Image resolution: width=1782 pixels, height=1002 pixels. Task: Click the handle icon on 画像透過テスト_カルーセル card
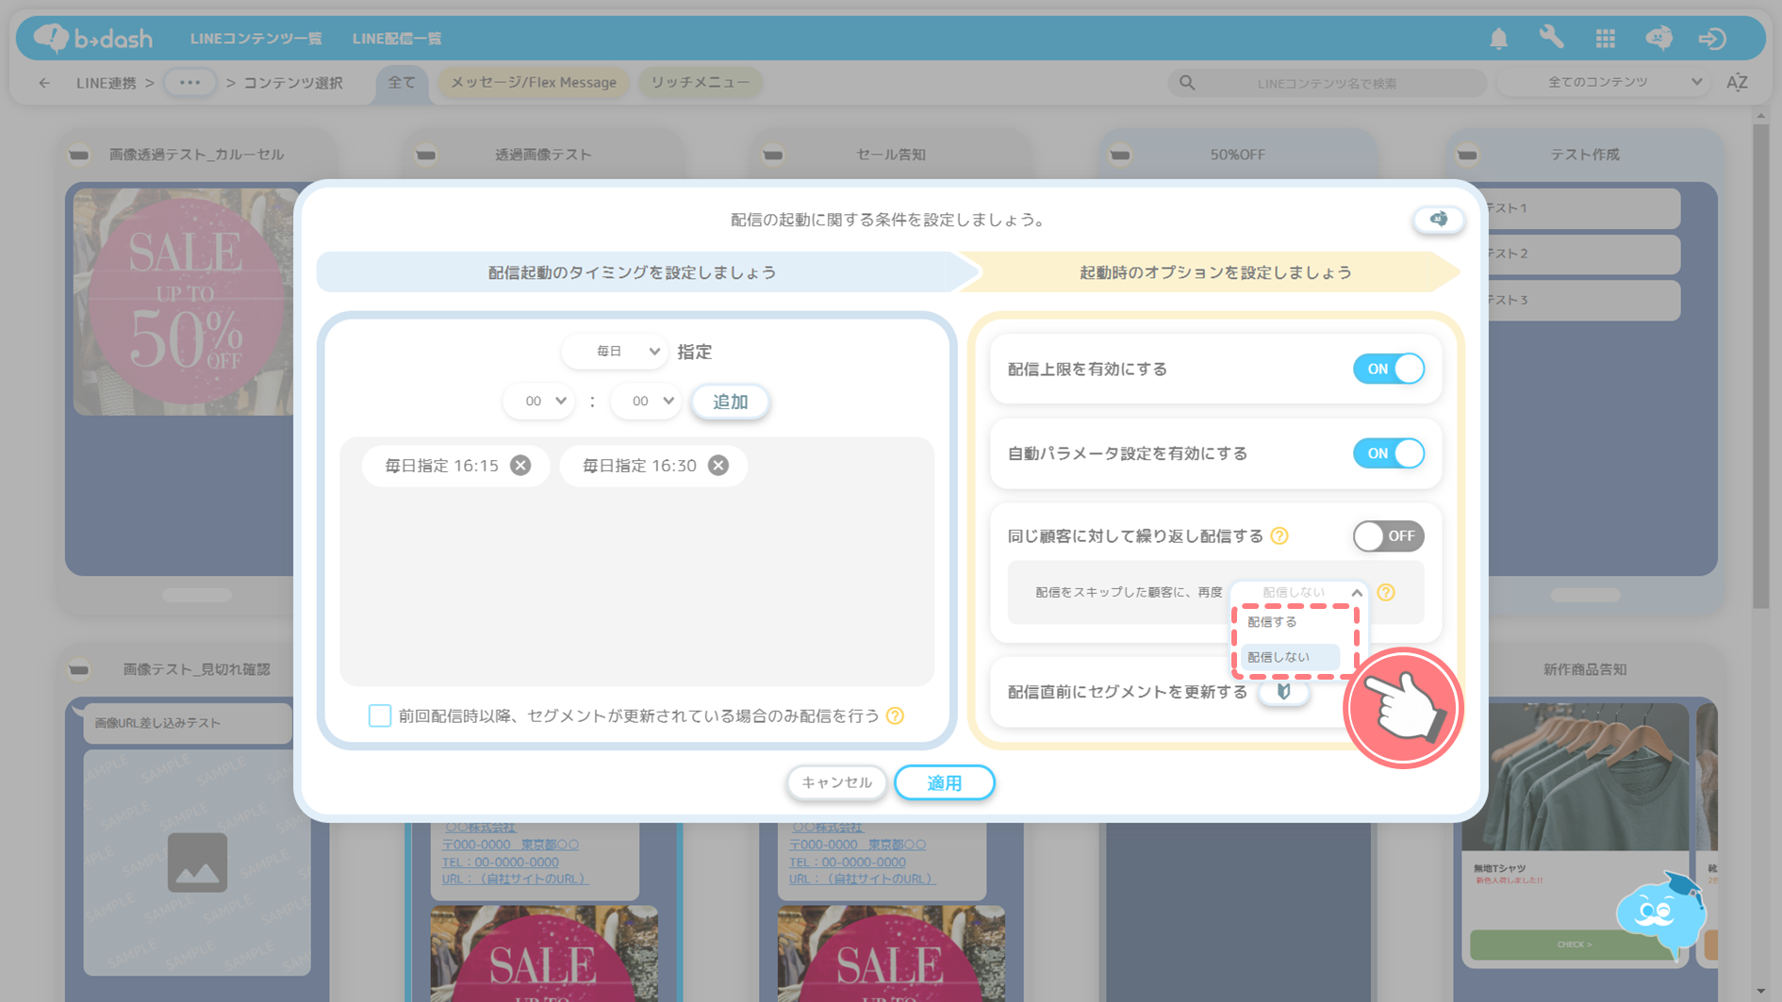pos(79,155)
